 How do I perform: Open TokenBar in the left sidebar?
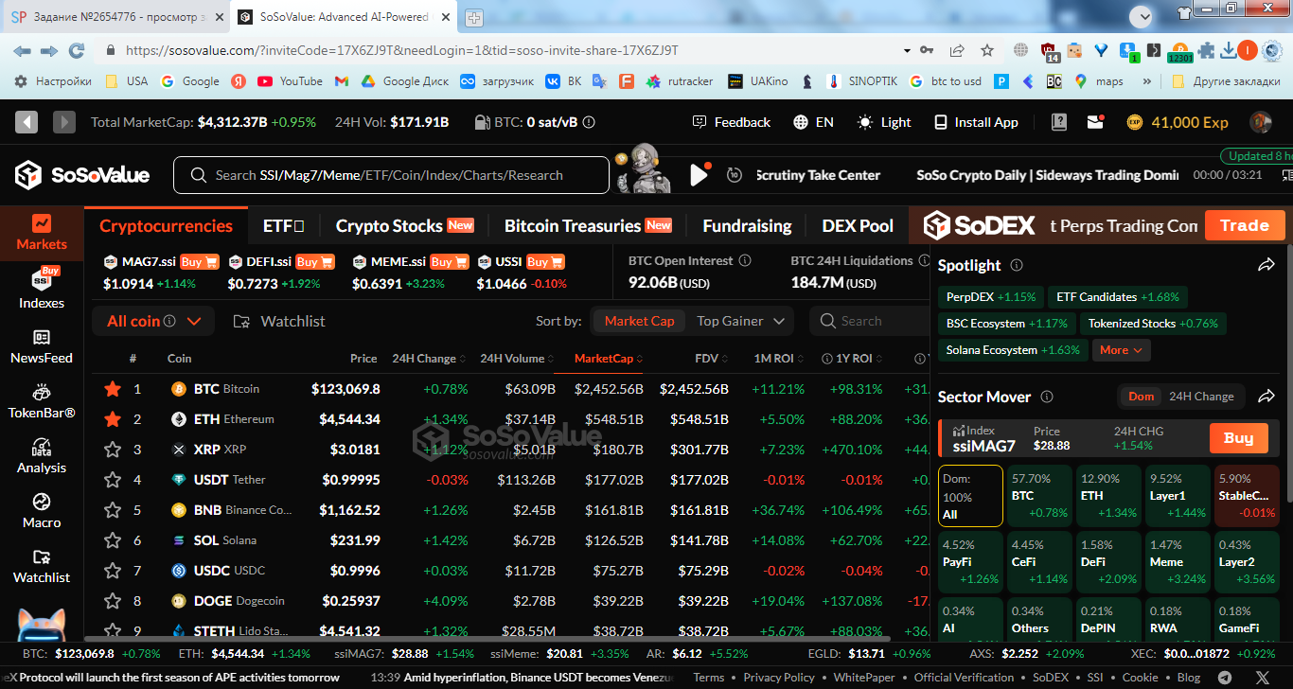pos(42,401)
